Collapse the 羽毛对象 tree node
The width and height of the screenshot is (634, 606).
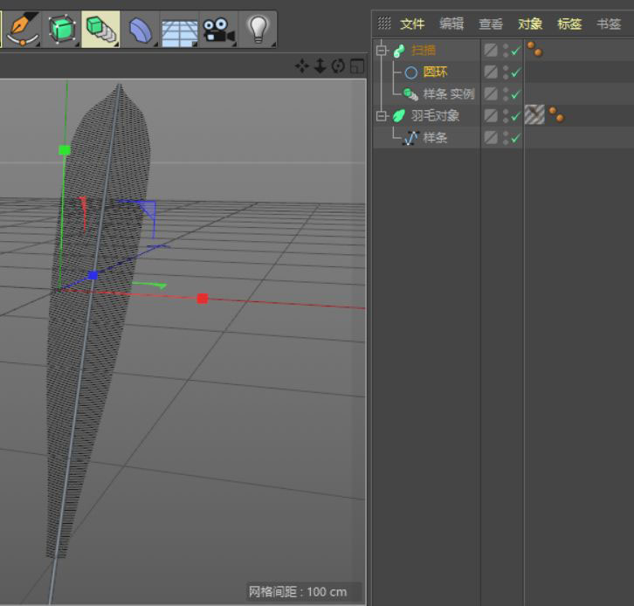[x=381, y=115]
